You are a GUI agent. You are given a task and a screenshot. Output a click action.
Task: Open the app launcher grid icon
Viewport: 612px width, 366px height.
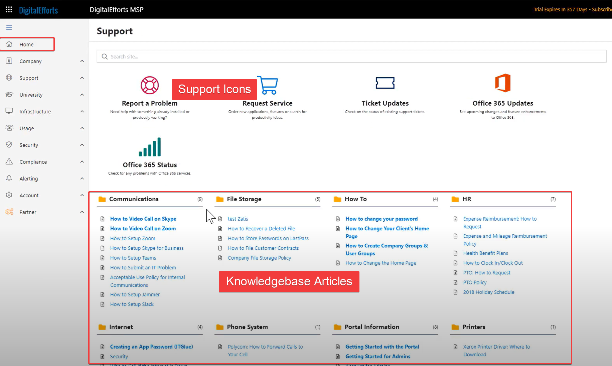(x=9, y=10)
